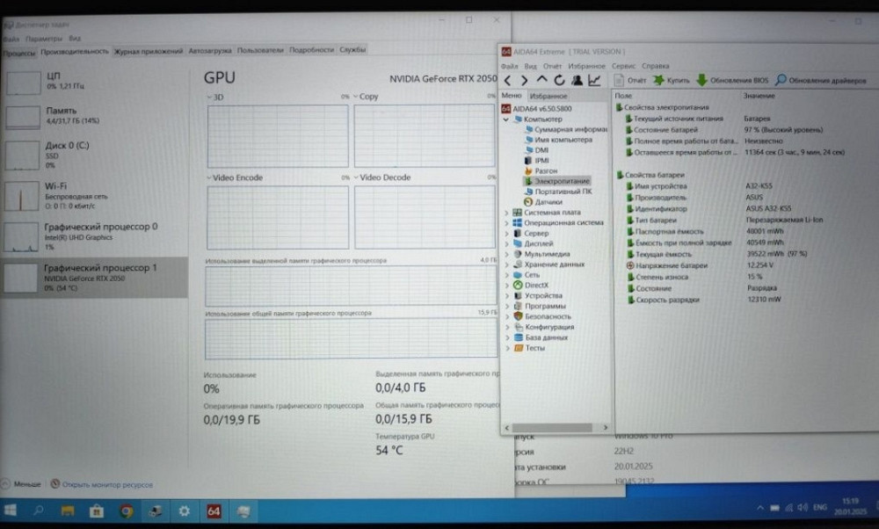Open Chrome from the Windows taskbar
This screenshot has height=529, width=879.
point(127,511)
